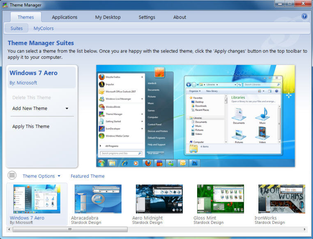Viewport: 313px width, 239px height.
Task: Minimize the Theme Manager window
Action: tap(280, 4)
